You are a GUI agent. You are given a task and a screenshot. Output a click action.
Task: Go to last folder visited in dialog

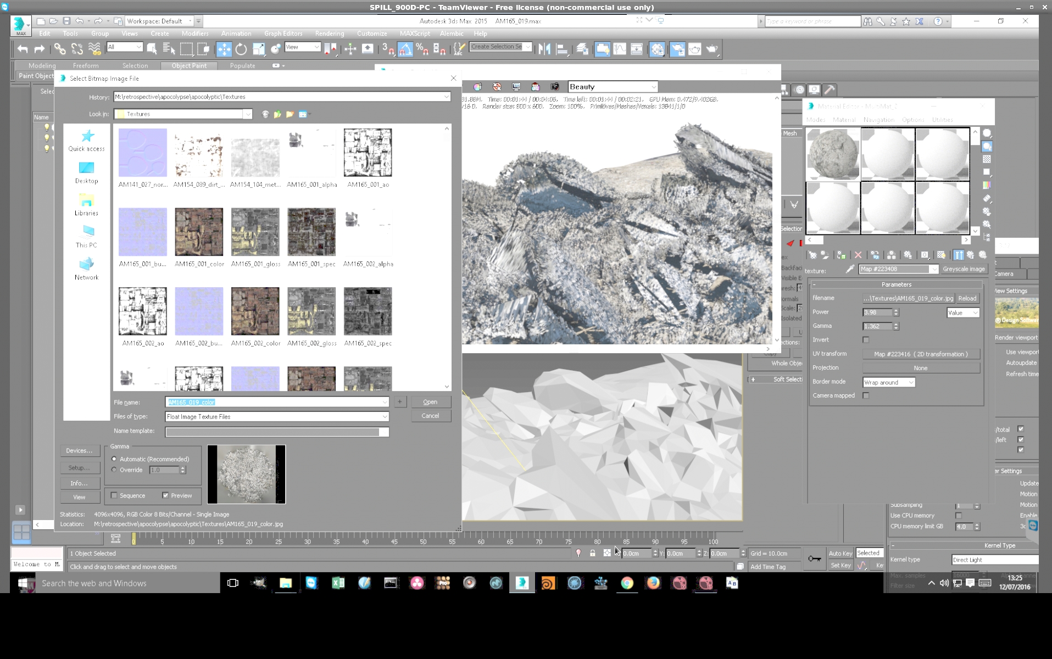[265, 114]
